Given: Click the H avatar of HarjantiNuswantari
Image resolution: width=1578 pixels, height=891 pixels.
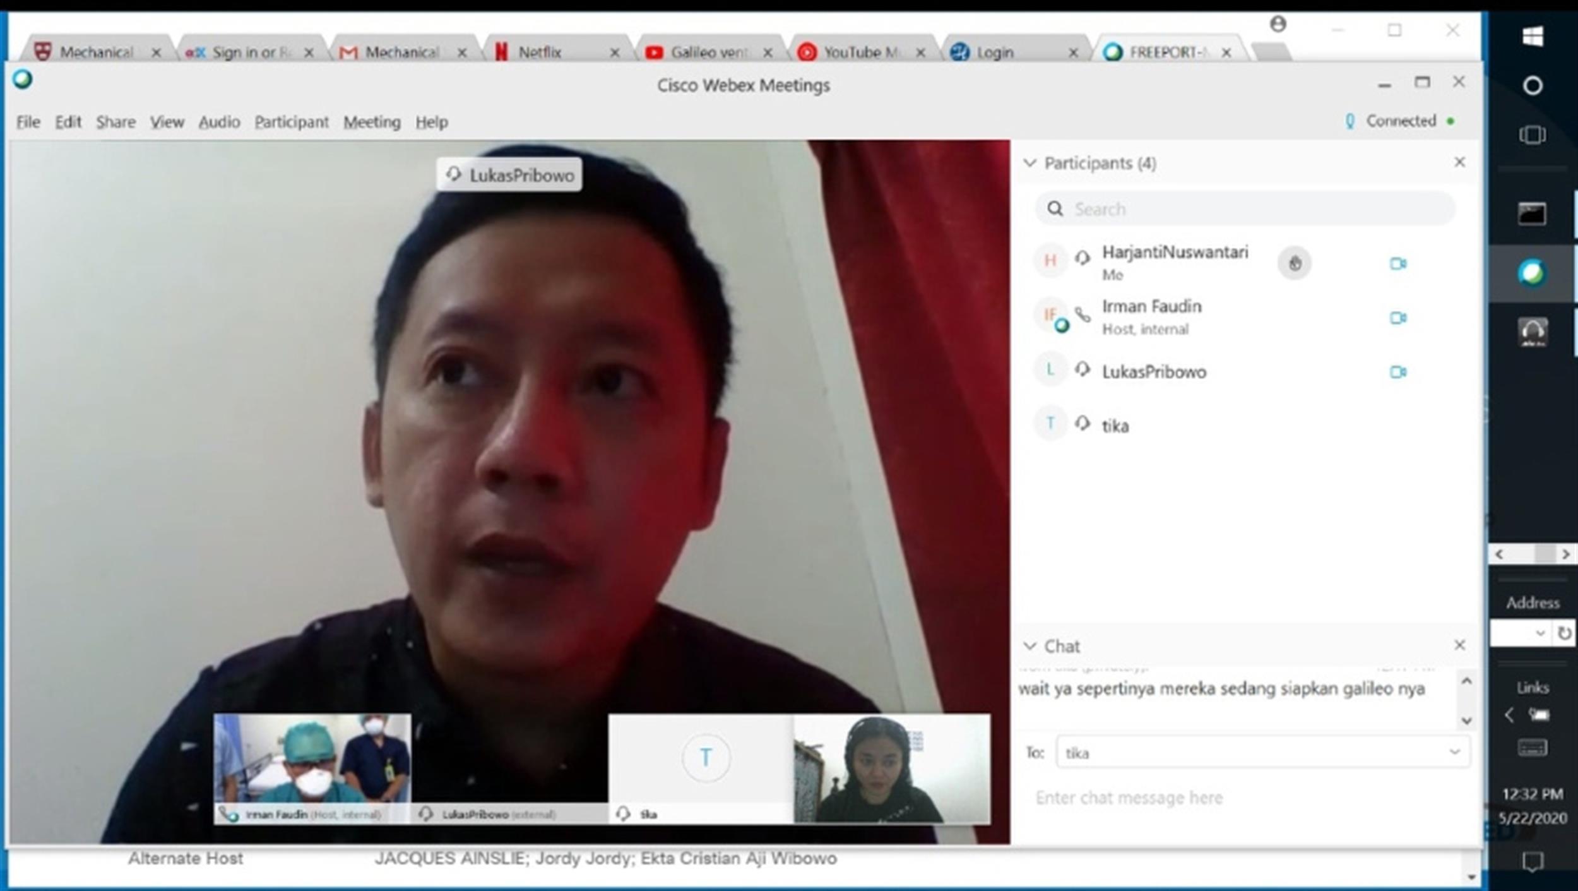Looking at the screenshot, I should (x=1050, y=260).
